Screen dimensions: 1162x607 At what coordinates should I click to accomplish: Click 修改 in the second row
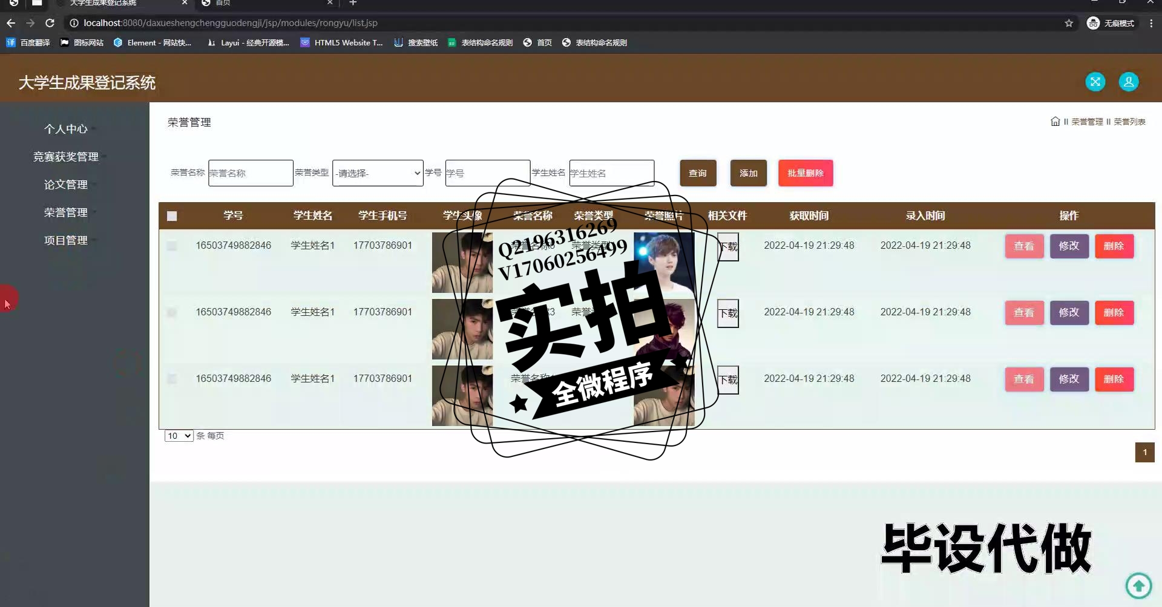[x=1069, y=313]
